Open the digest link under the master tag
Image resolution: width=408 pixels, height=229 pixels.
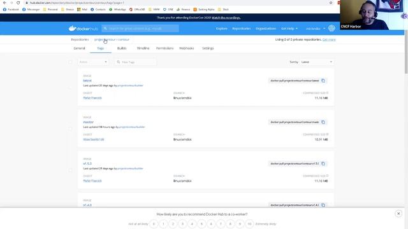pyautogui.click(x=94, y=139)
